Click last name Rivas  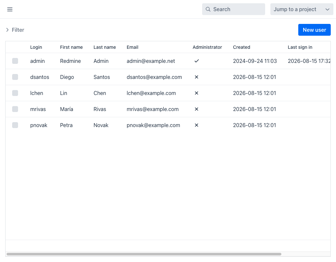100,109
